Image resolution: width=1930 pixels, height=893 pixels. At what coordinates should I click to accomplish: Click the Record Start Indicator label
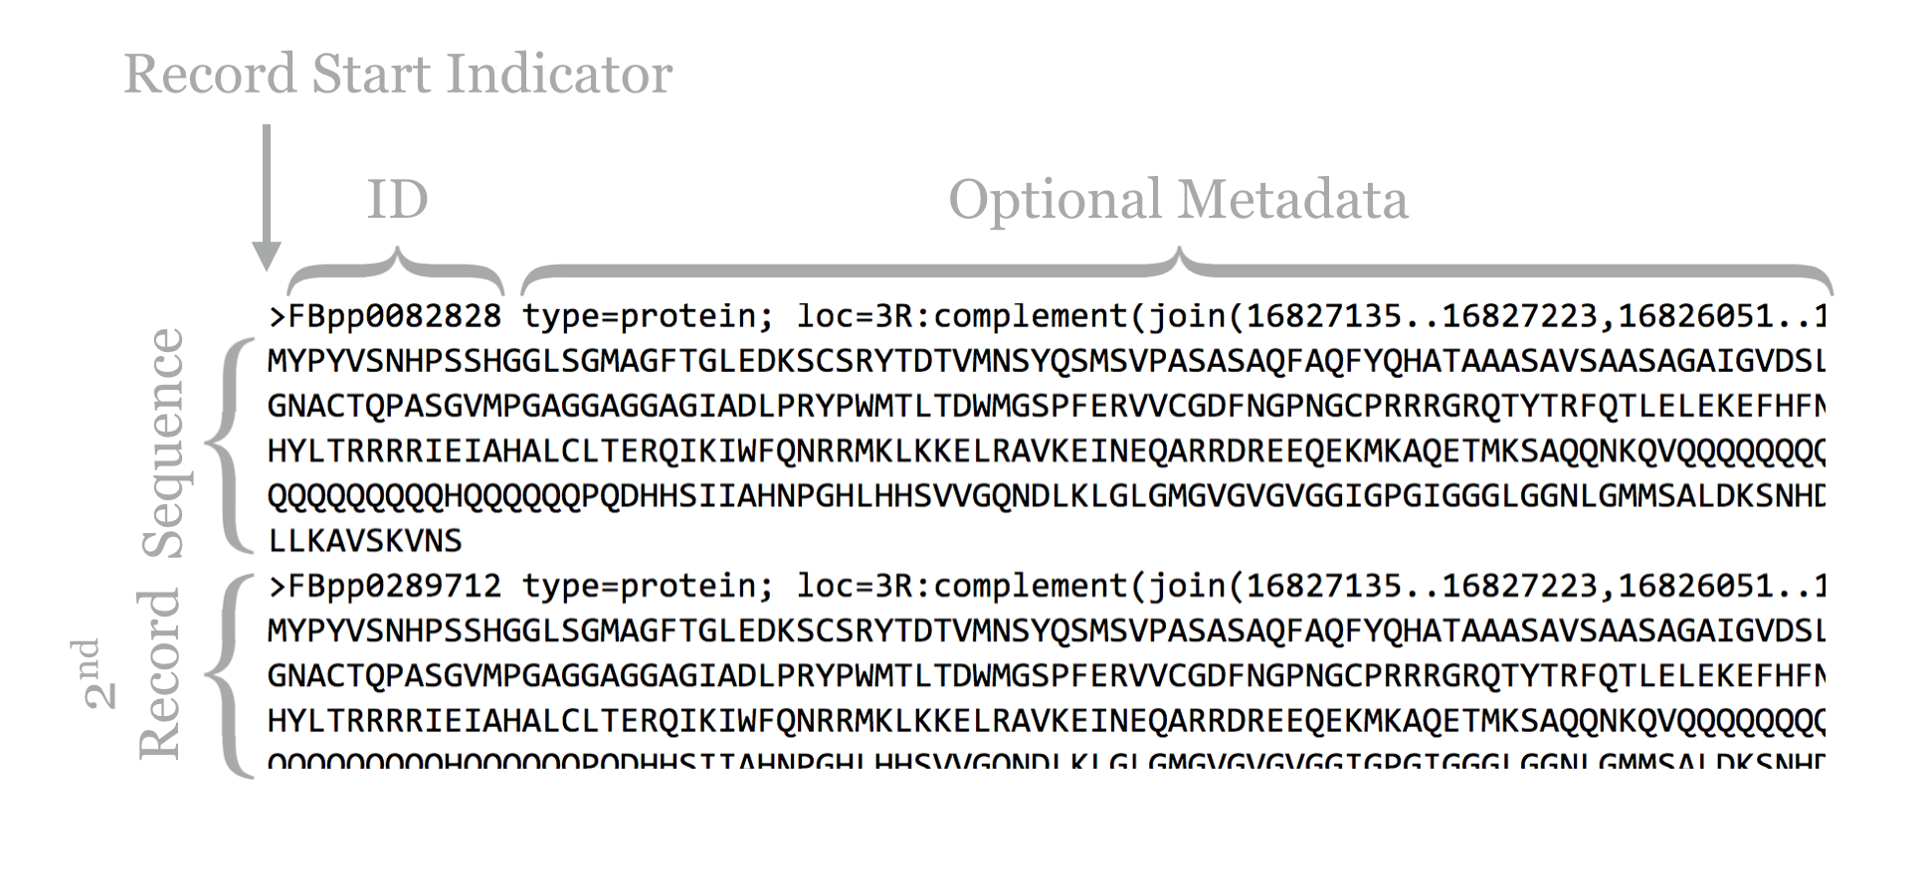(398, 75)
